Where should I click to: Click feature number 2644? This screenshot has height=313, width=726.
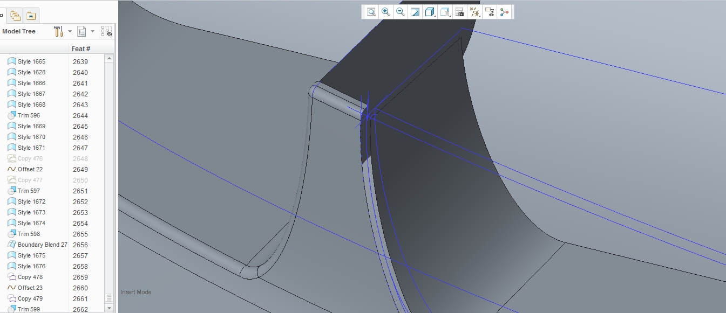click(80, 115)
